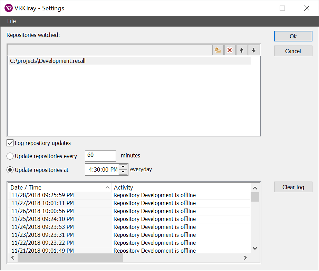This screenshot has width=319, height=271.
Task: Click the horizontal scrollbar thumb in the log
Action: 70,258
